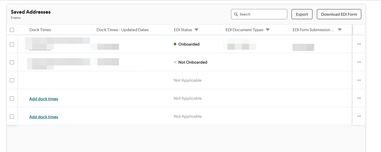
Task: Click the Dock Times - Updated Dates header
Action: click(x=122, y=30)
